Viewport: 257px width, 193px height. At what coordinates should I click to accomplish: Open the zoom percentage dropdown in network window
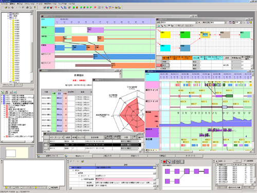(x=238, y=23)
